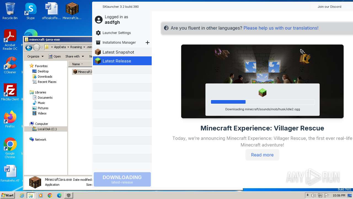Click the Forward arrow in Explorer window
The image size is (353, 199).
[36, 47]
